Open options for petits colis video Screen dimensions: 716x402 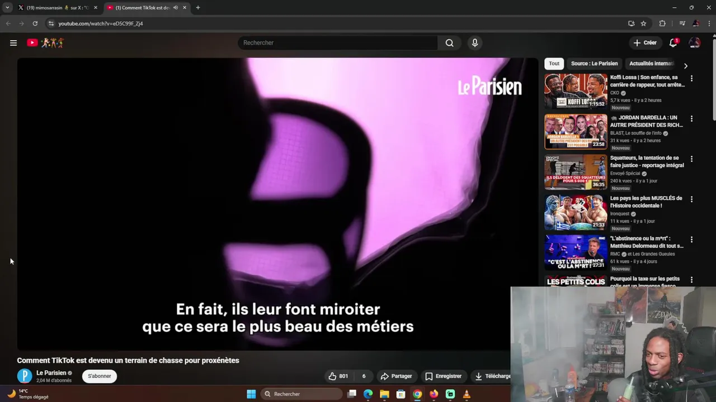[691, 280]
